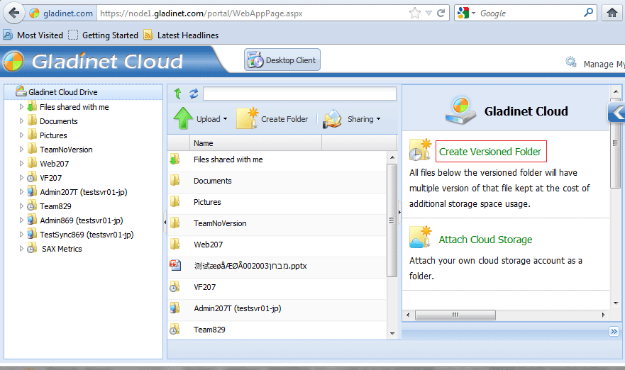Viewport: 625px width, 370px height.
Task: Reload the page with refresh icon
Action: pos(441,13)
